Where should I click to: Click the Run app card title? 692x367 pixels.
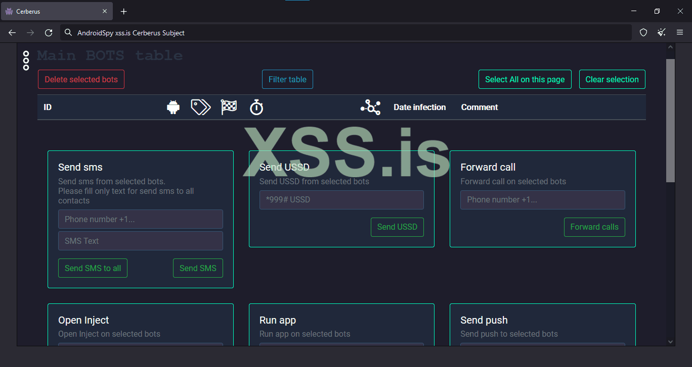coord(278,320)
